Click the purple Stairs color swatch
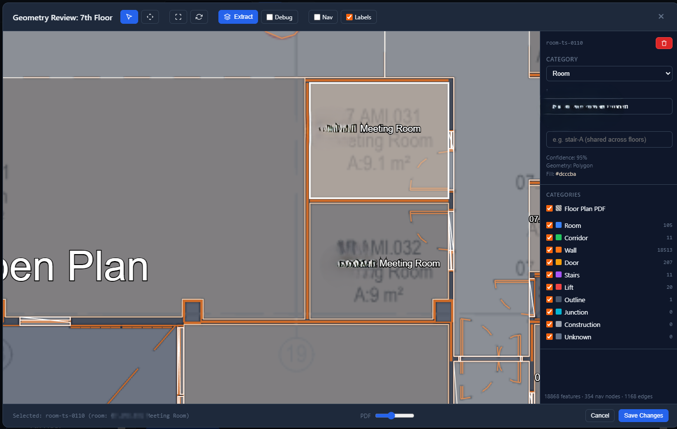 (559, 275)
